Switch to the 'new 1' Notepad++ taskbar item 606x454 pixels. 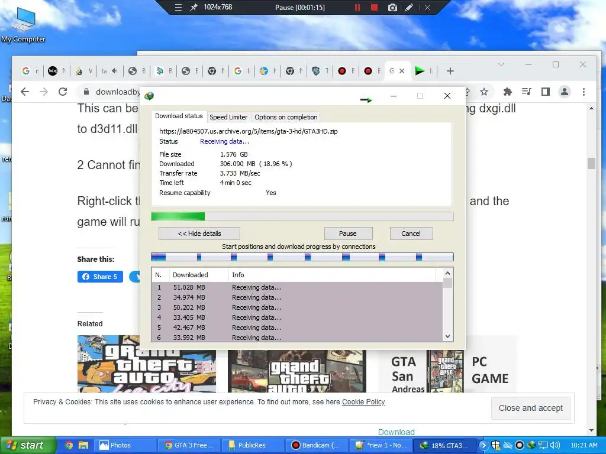(380, 445)
